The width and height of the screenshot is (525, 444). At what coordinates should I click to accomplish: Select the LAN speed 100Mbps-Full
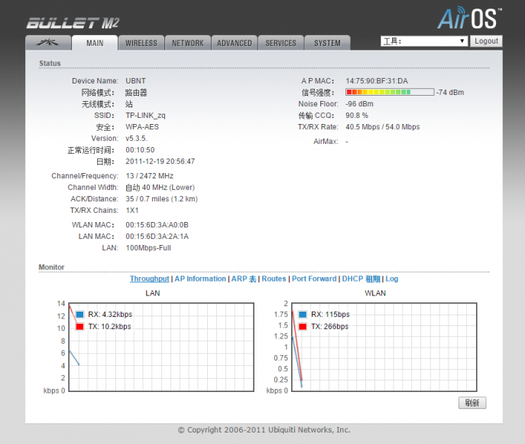148,248
